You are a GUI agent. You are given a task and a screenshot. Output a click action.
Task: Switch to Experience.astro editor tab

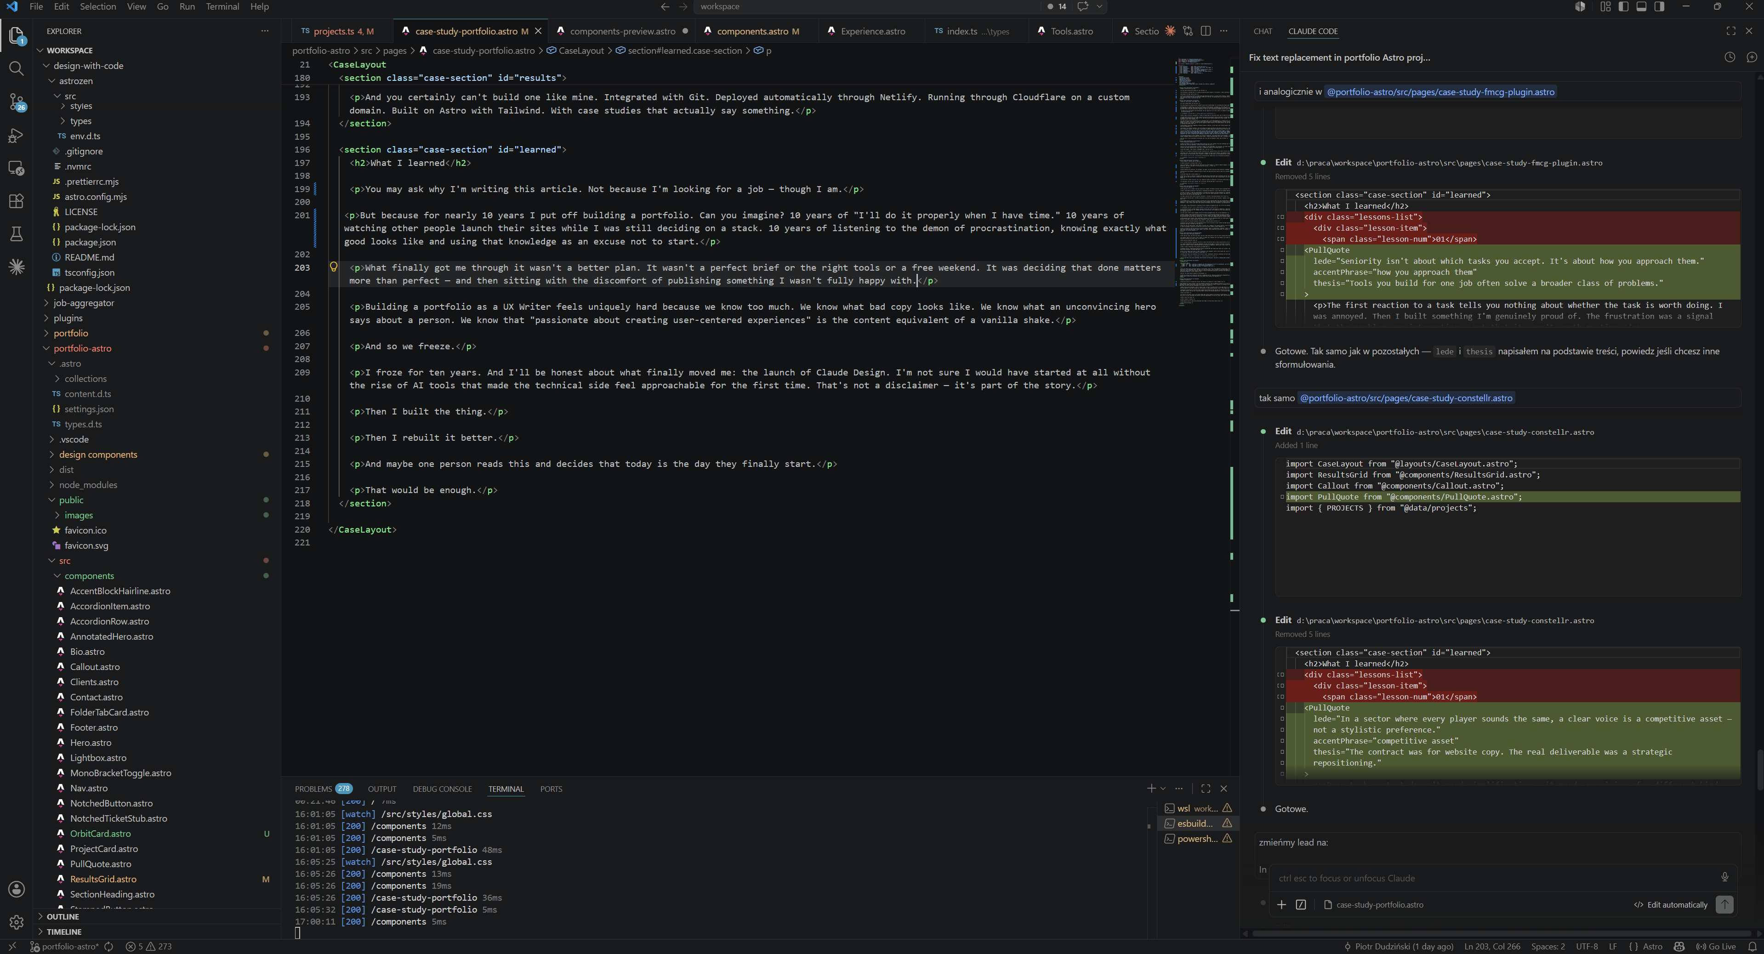point(872,31)
